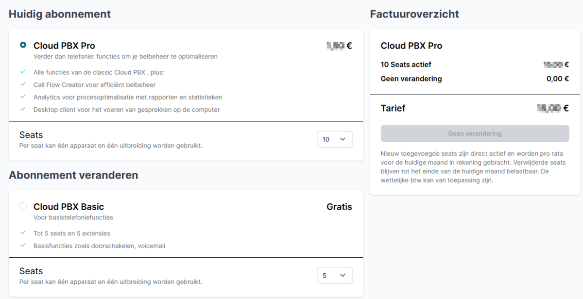Expand the Basic plan seats dropdown showing 5

pos(334,276)
